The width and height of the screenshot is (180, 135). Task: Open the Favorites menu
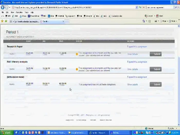point(19,12)
